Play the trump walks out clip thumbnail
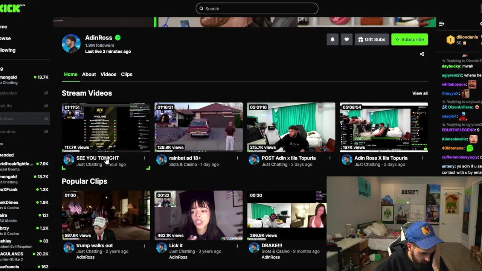The image size is (482, 271). coord(106,215)
